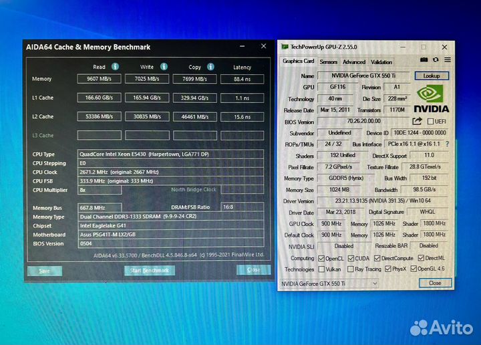The width and height of the screenshot is (481, 345).
Task: Toggle the UEFI checkbox
Action: pos(430,122)
